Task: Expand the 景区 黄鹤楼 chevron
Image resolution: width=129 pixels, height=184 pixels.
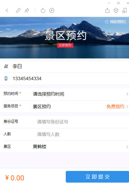Action: click(127, 147)
